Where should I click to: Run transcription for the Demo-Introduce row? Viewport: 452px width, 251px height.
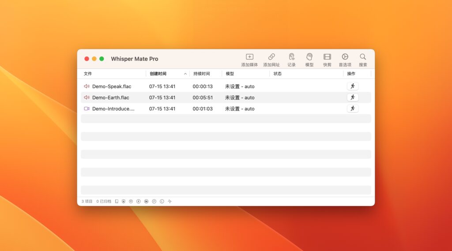(x=353, y=109)
